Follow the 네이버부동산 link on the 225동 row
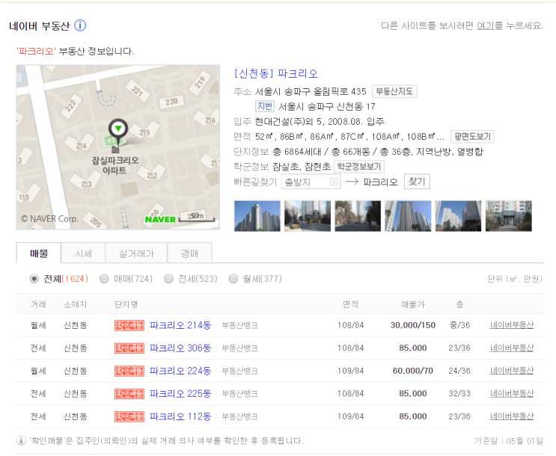The height and width of the screenshot is (456, 556). pyautogui.click(x=512, y=393)
